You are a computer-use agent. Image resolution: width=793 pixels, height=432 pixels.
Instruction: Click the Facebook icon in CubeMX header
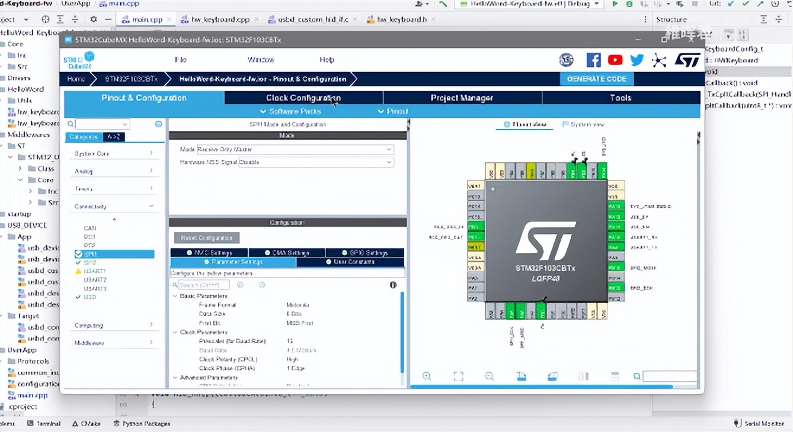(593, 60)
